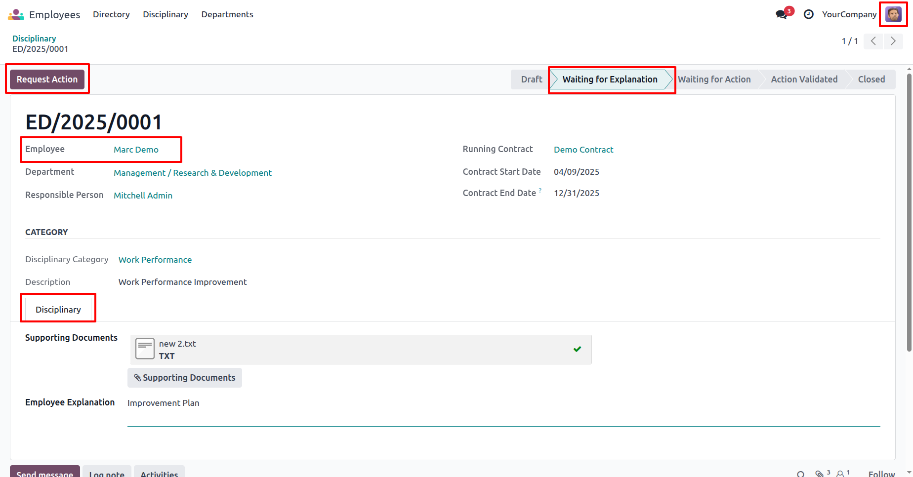Screen dimensions: 913x477
Task: Go to previous record arrow
Action: coord(873,41)
